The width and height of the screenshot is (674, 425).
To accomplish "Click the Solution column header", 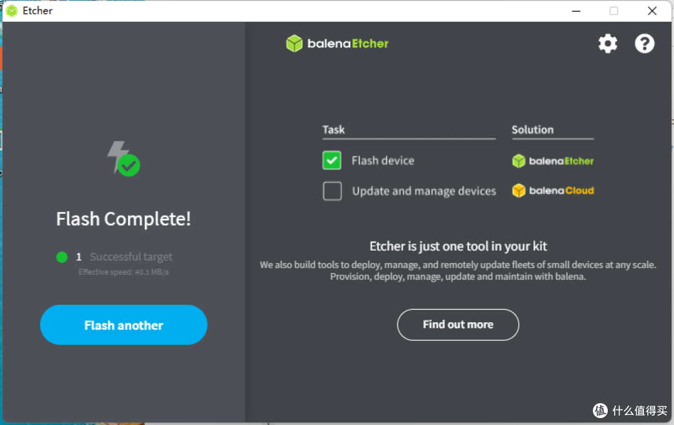I will (x=532, y=130).
